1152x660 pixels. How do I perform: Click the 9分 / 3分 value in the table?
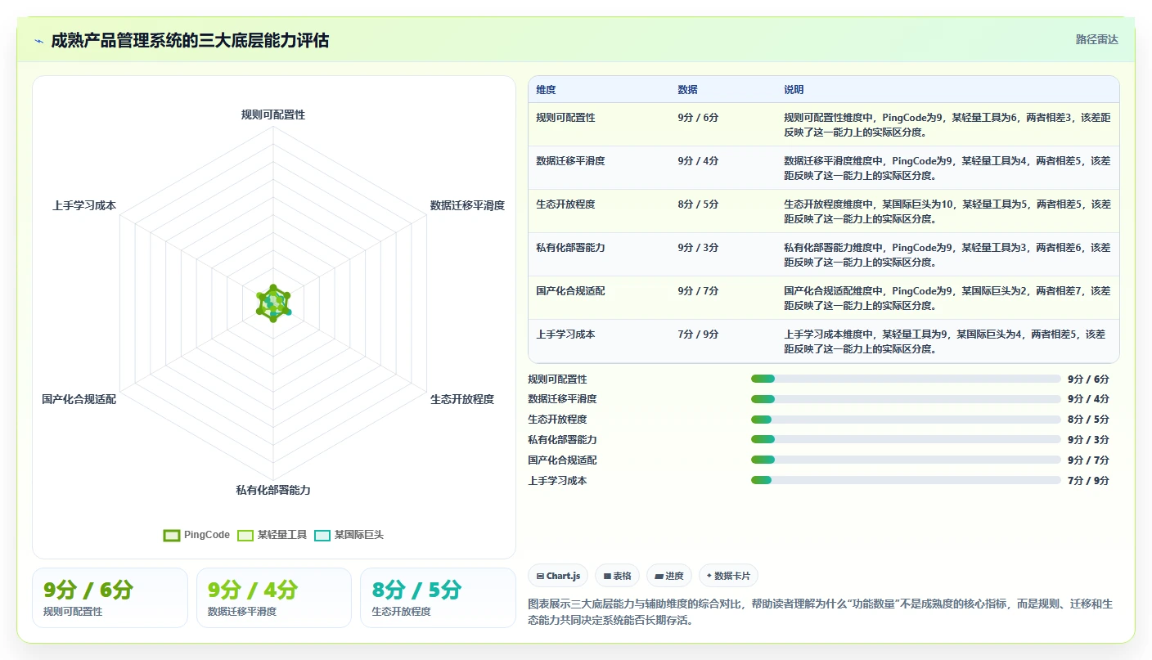tap(699, 248)
